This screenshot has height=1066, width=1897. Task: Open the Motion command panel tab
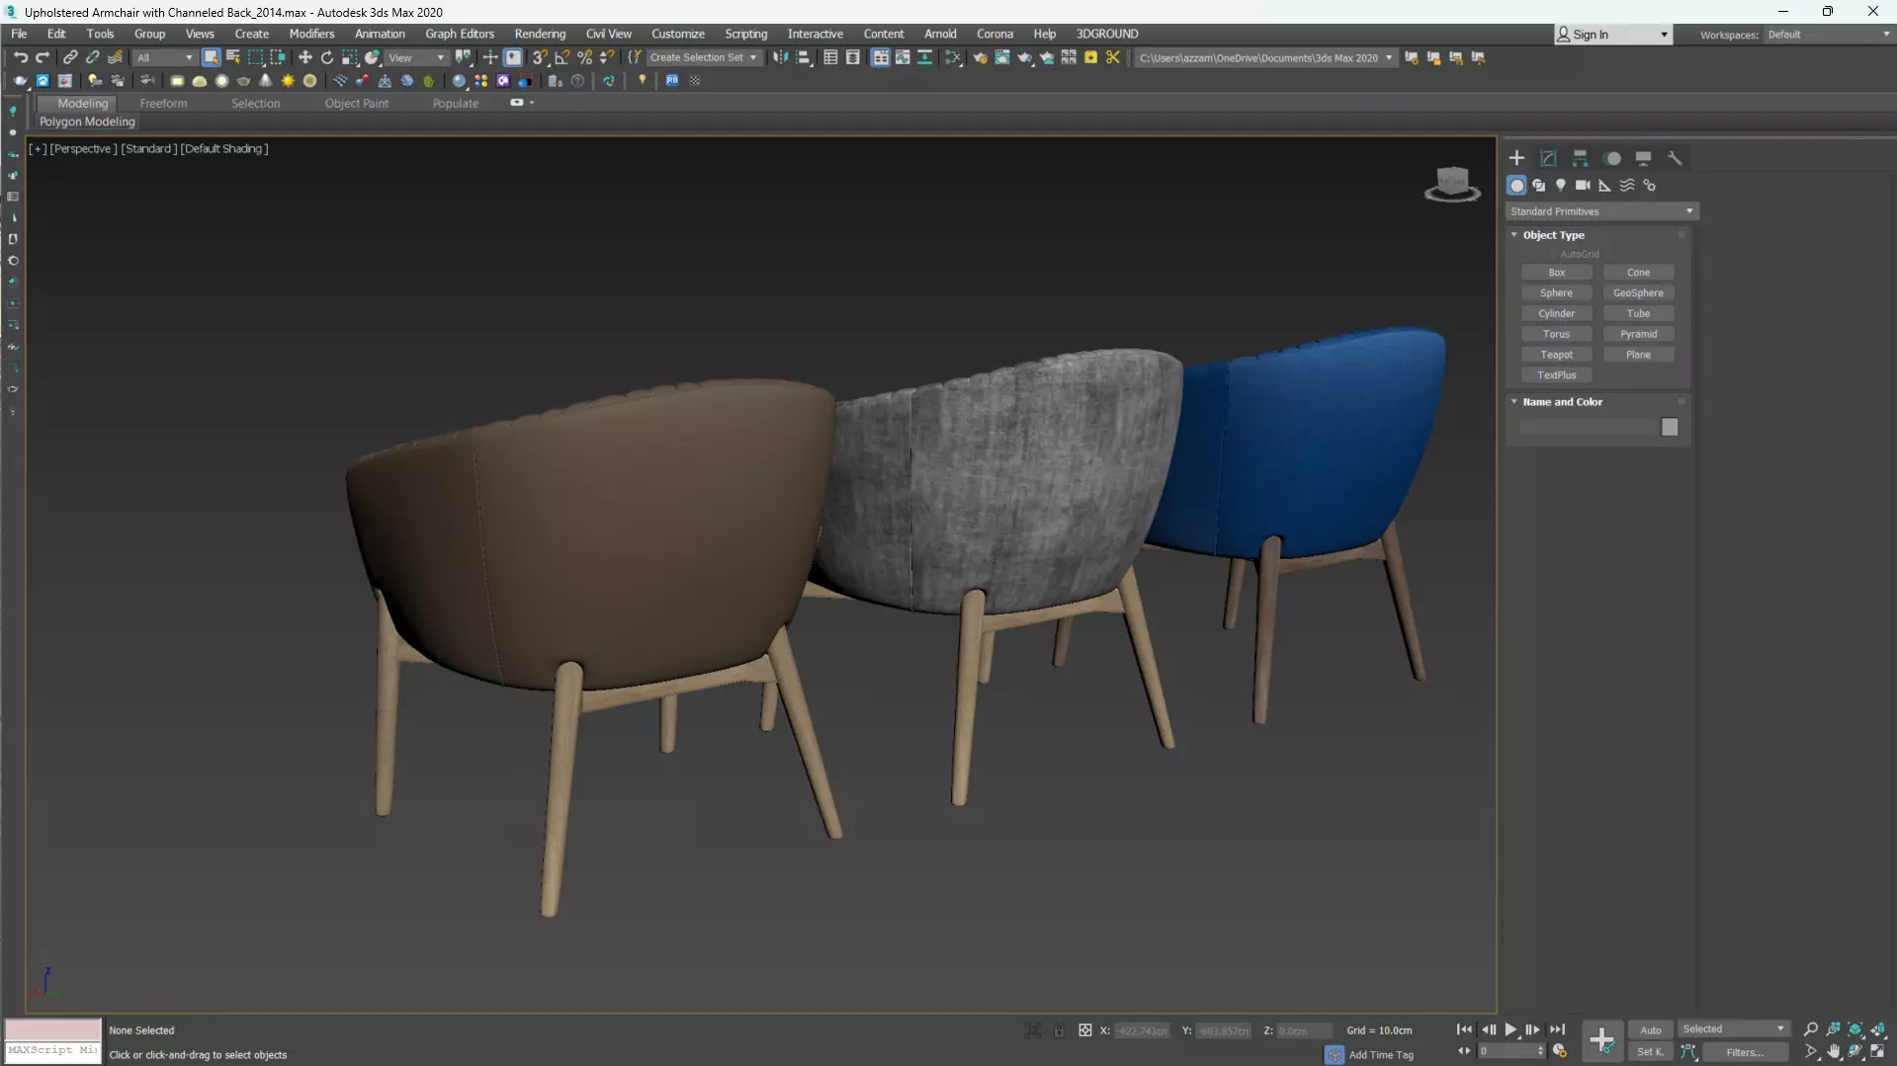[1612, 158]
